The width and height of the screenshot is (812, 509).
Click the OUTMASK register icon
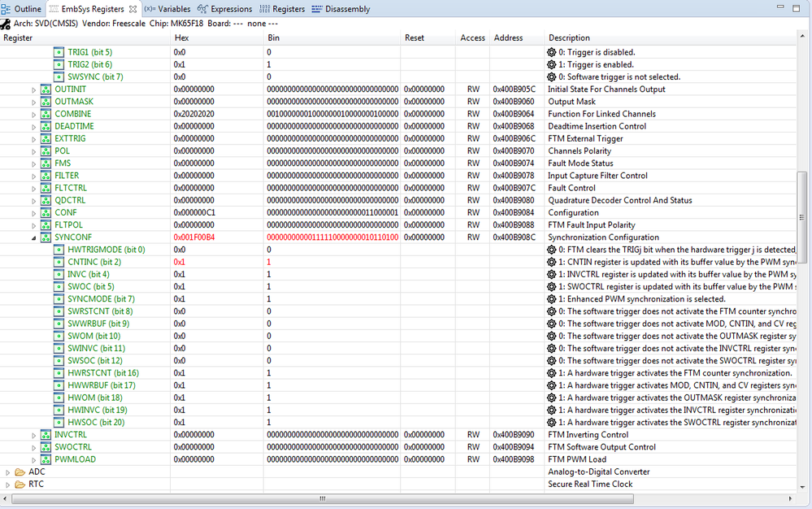(45, 101)
